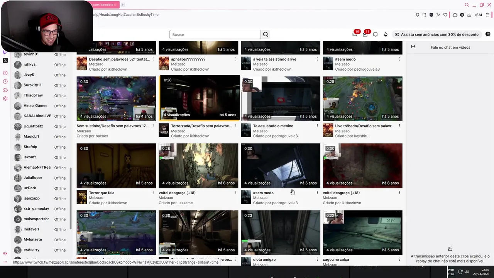Viewport: 494px width, 278px height.
Task: Play the Terror que fala thumbnail
Action: (x=116, y=166)
